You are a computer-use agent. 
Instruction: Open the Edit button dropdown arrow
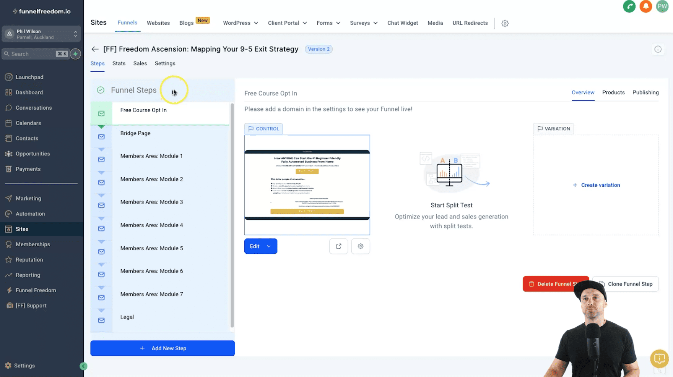[x=269, y=246]
